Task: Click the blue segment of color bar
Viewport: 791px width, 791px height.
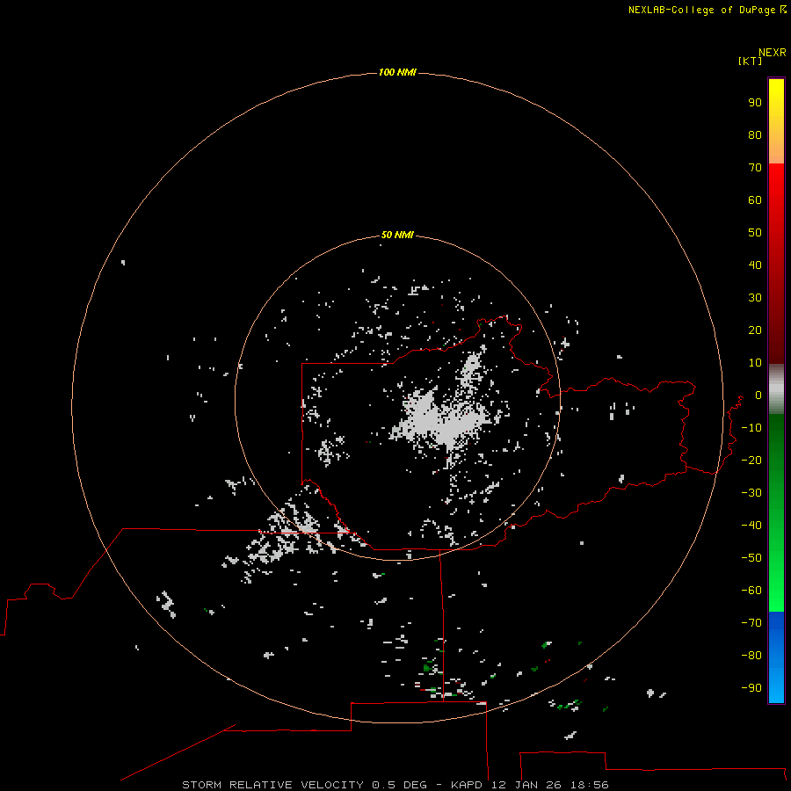Action: click(x=776, y=657)
